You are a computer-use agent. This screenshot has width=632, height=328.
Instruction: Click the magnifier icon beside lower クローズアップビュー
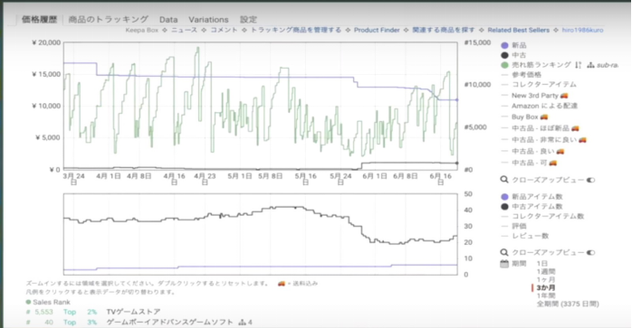pyautogui.click(x=504, y=252)
